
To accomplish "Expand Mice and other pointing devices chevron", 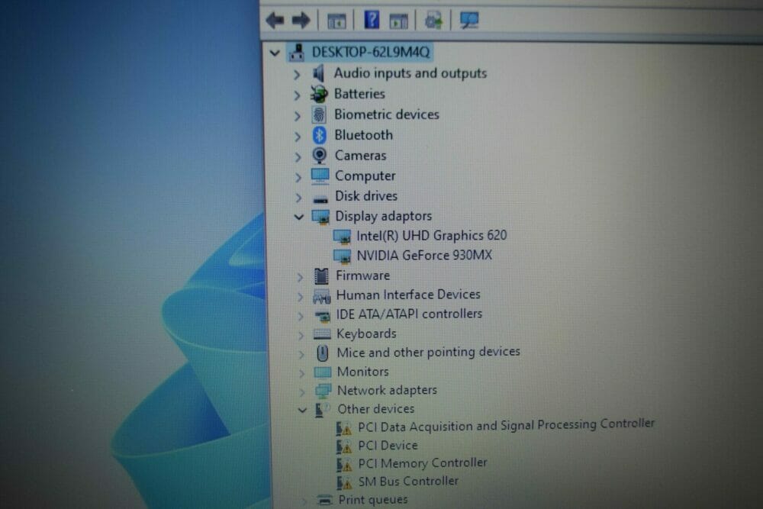I will (302, 354).
